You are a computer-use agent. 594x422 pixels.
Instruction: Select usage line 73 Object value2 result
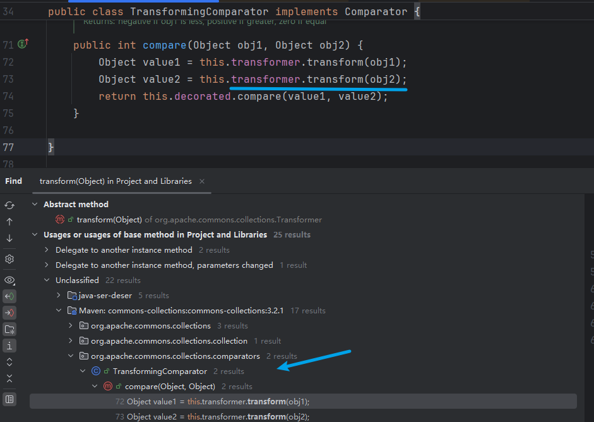click(x=303, y=416)
